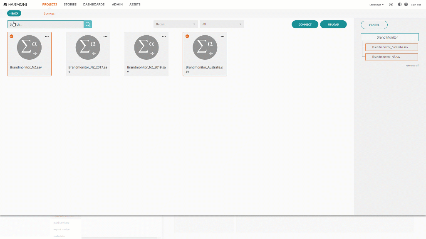Open the Assets menu
This screenshot has height=239, width=426.
point(135,4)
